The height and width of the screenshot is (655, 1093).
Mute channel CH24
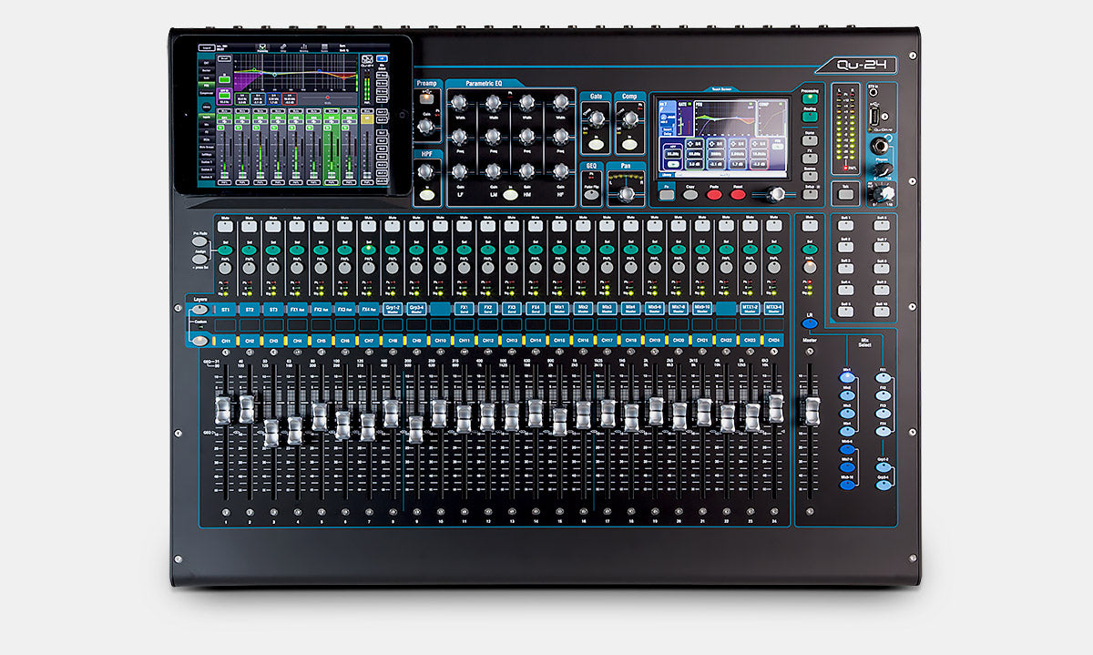(x=773, y=226)
